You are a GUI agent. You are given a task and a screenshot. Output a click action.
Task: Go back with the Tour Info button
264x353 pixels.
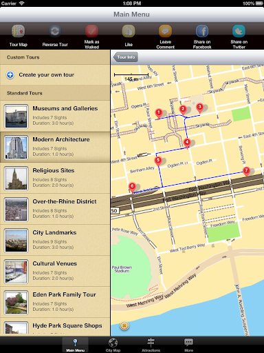tap(126, 57)
